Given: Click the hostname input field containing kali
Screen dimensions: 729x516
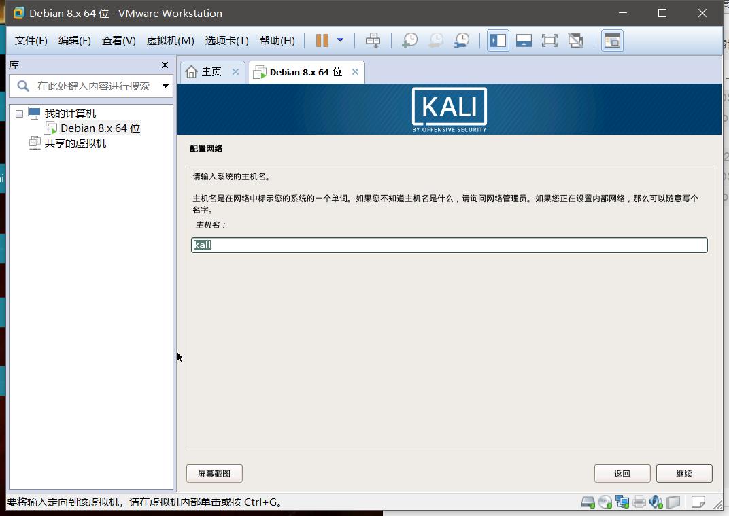Looking at the screenshot, I should click(x=449, y=245).
